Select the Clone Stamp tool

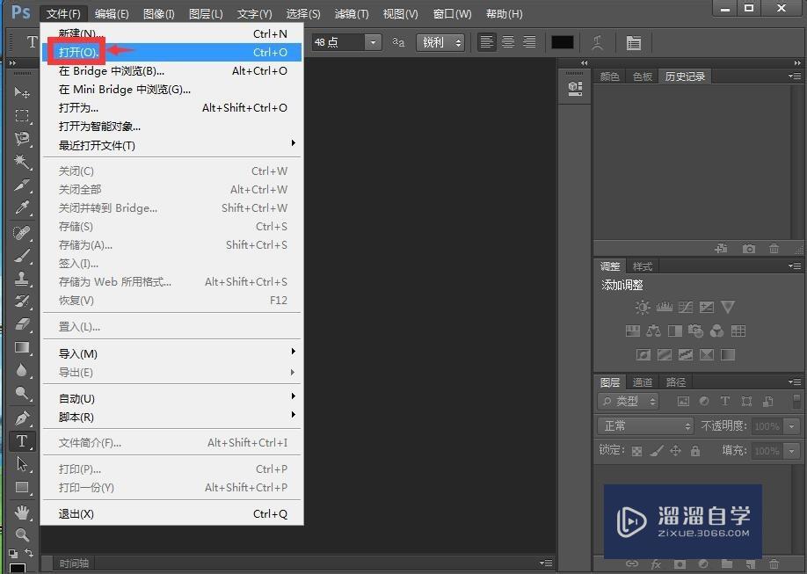[22, 278]
